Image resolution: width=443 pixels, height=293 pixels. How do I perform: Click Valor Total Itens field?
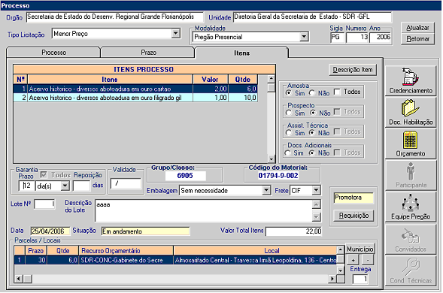coord(294,231)
